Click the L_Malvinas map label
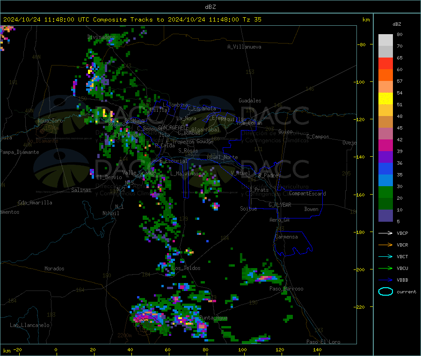 (x=184, y=174)
